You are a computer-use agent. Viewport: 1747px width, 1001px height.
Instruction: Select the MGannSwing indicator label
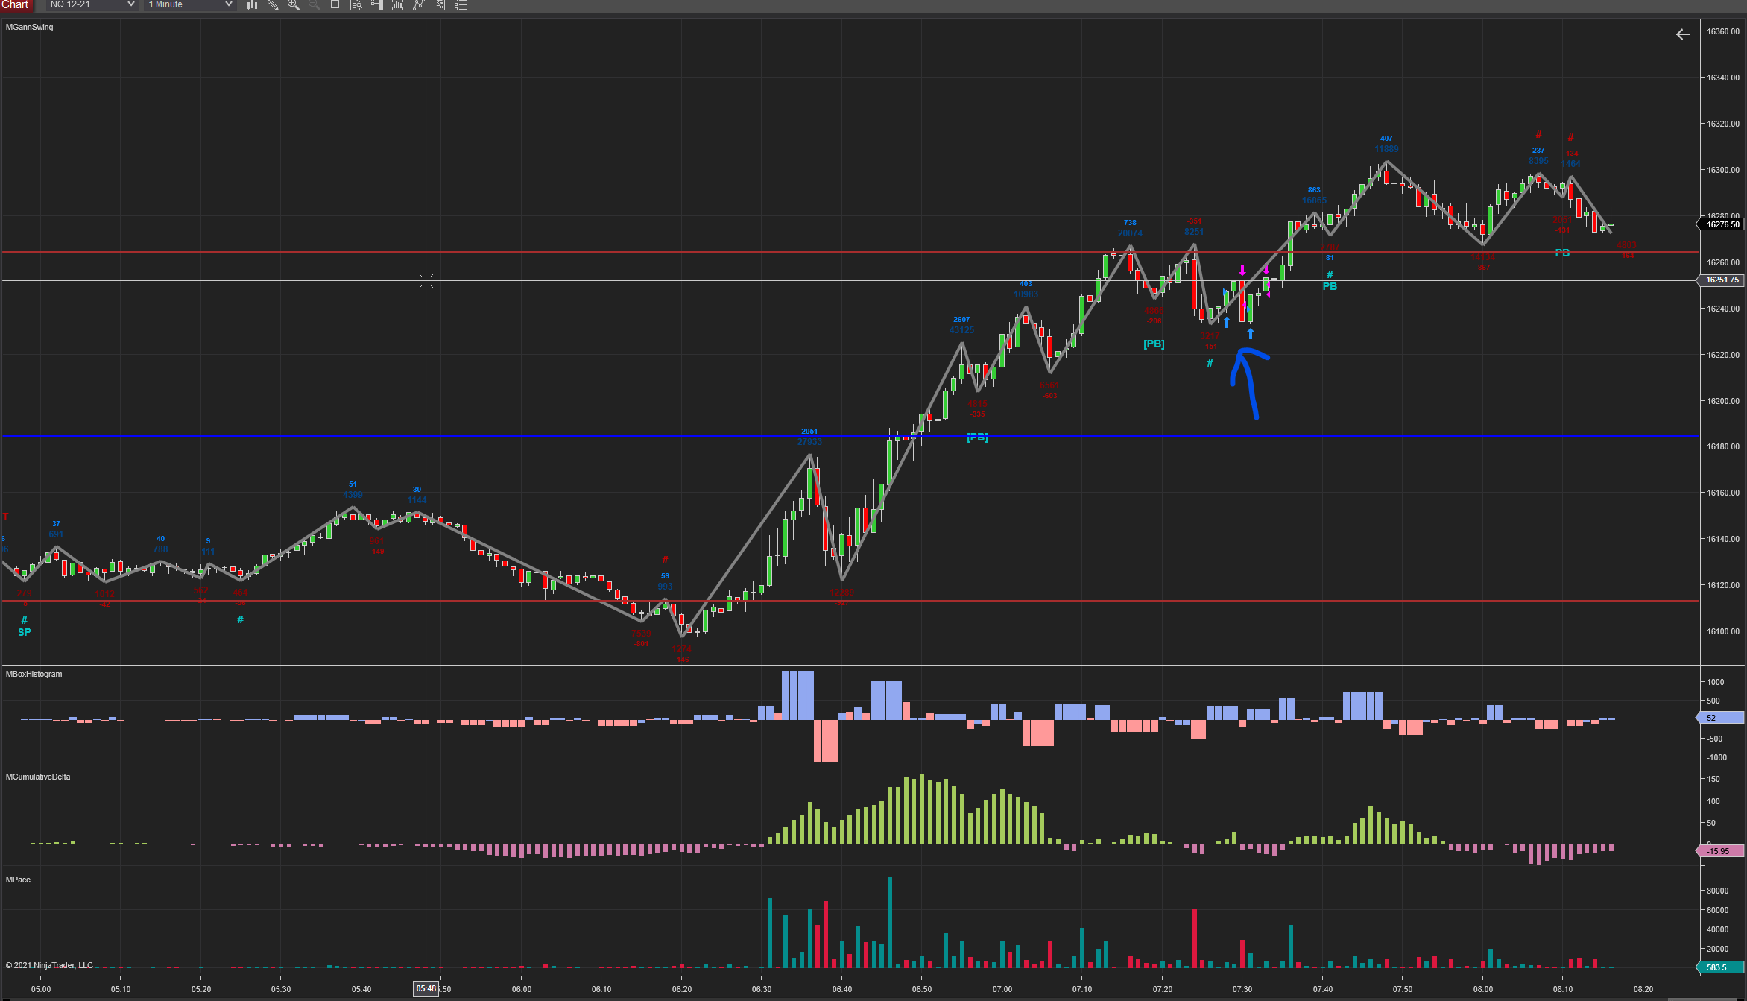[30, 27]
